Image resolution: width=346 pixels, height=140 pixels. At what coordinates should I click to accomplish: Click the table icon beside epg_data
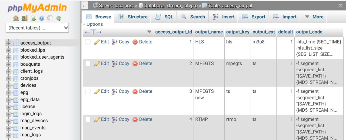(16, 100)
